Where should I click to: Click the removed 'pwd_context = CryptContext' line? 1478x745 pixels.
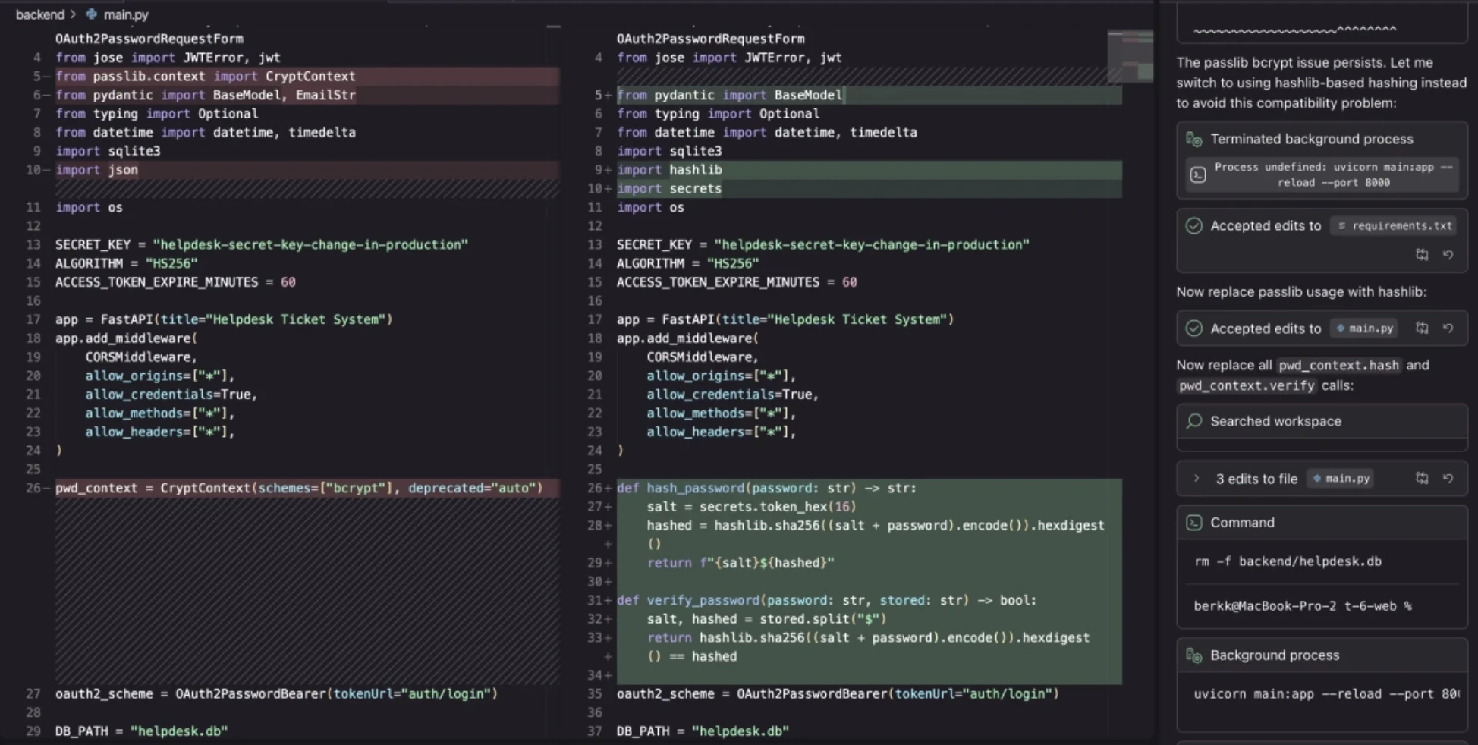[299, 488]
